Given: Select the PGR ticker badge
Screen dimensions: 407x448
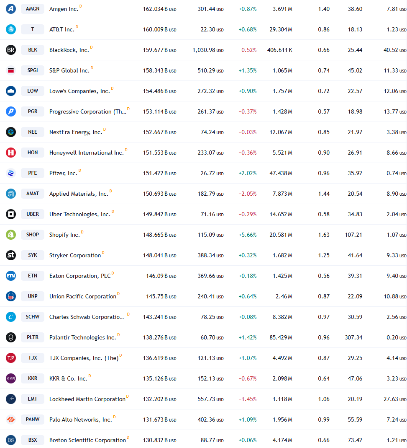Looking at the screenshot, I should click(x=33, y=111).
